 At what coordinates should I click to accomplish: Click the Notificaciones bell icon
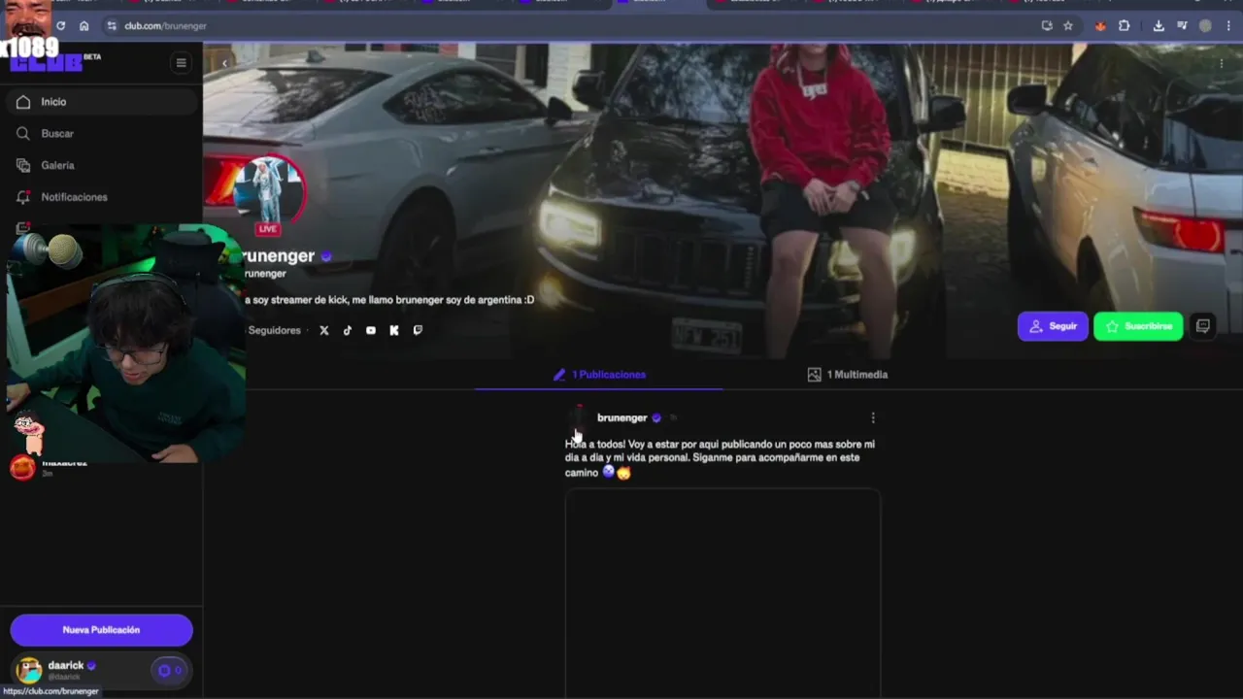pos(23,197)
